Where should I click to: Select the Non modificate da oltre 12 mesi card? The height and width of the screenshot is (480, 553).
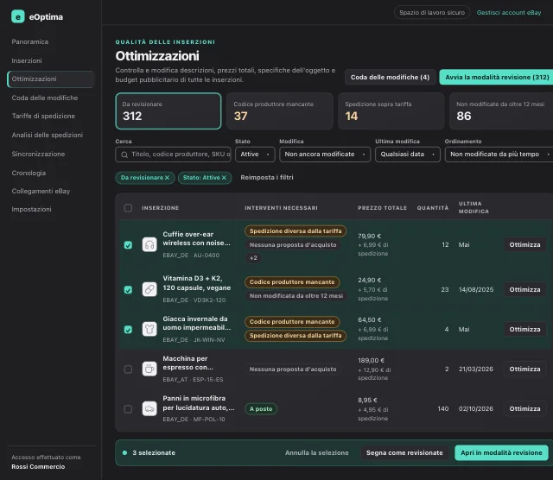pyautogui.click(x=501, y=111)
